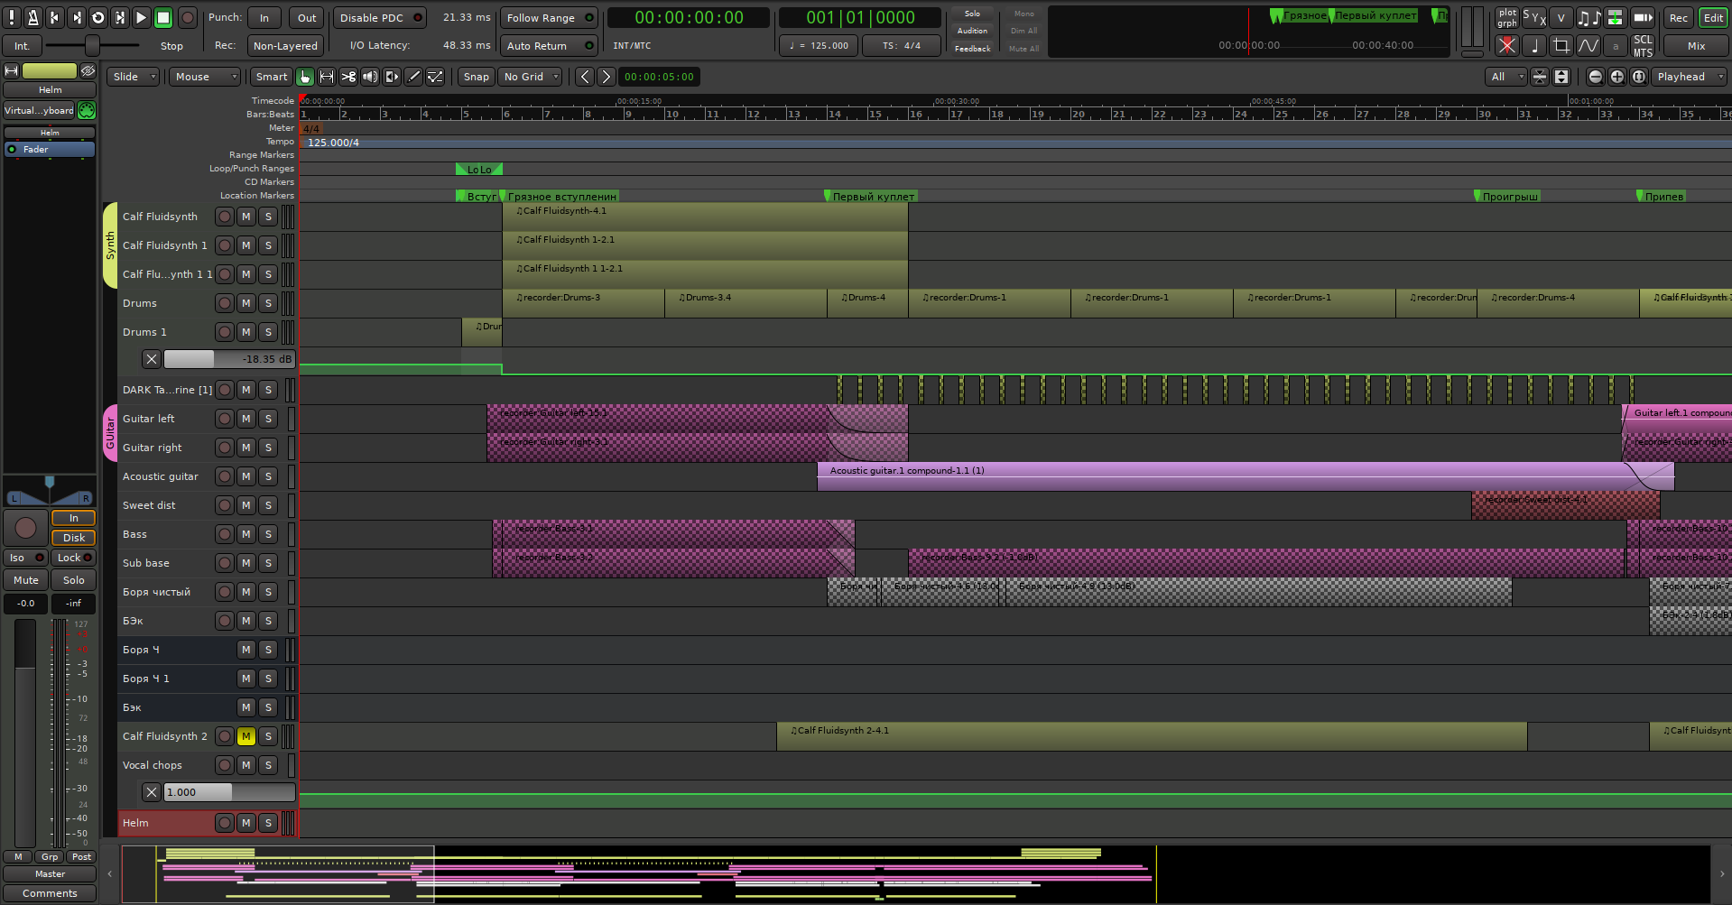Click the loop playback button

tap(98, 17)
